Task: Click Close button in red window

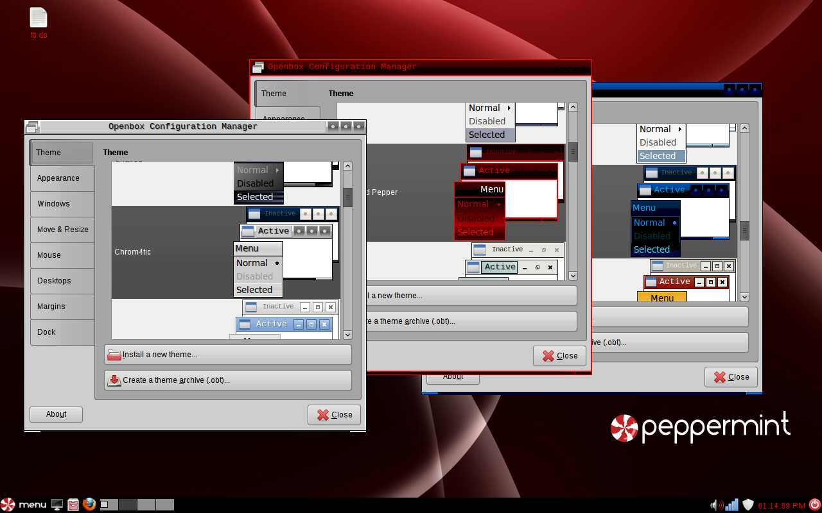Action: tap(559, 356)
